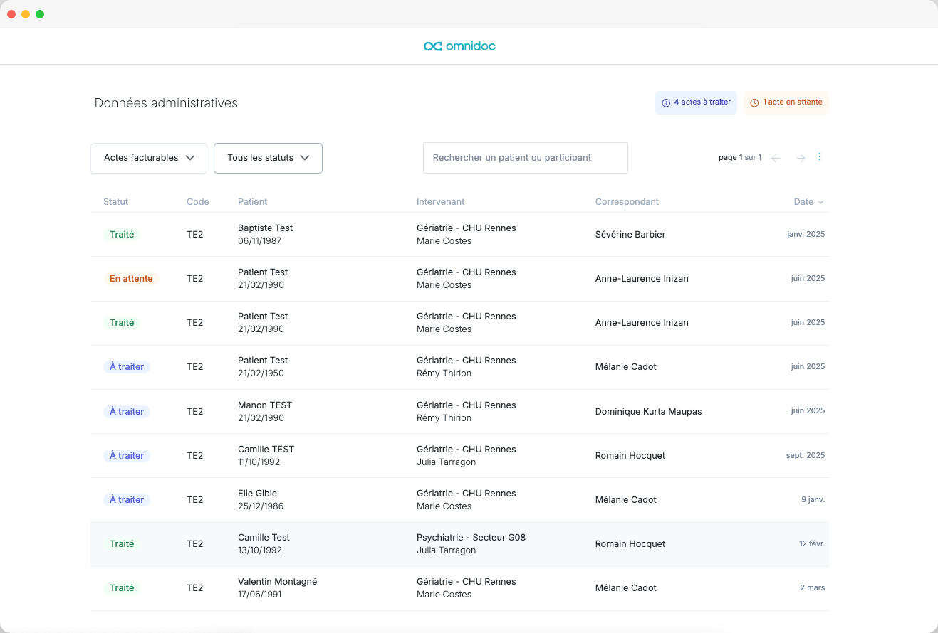This screenshot has height=633, width=938.
Task: Click the 1 acte en attente badge
Action: (786, 102)
